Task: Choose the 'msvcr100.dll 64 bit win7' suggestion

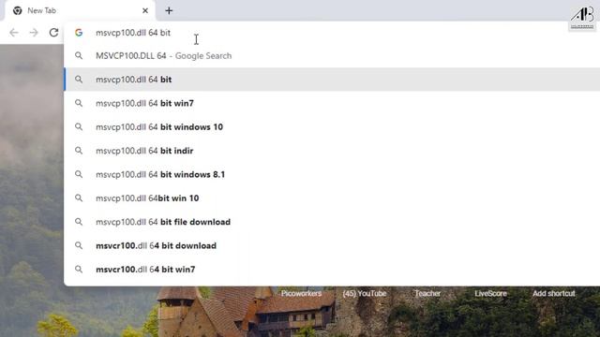Action: point(332,269)
